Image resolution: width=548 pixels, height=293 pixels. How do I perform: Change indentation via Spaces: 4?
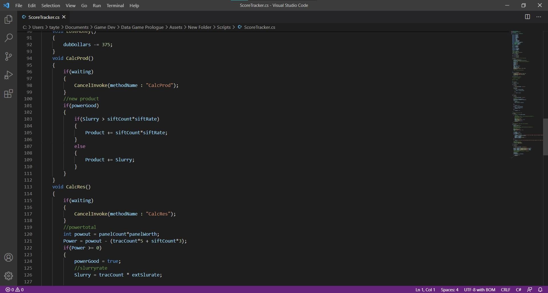tap(450, 290)
